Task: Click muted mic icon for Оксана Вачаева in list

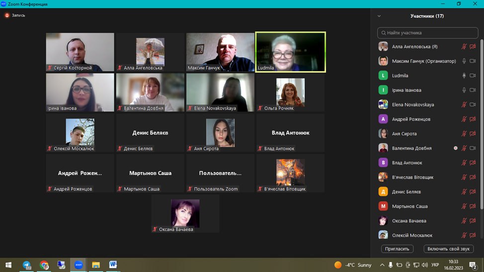Action: [464, 220]
